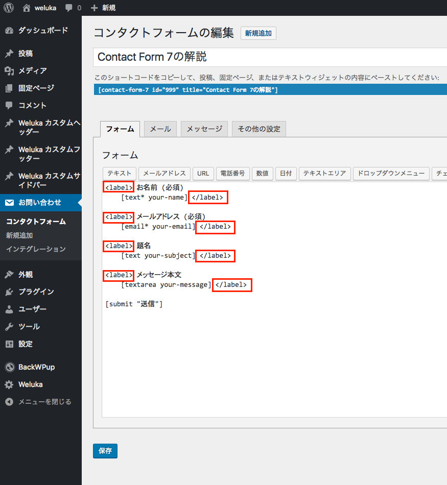The width and height of the screenshot is (447, 485).
Task: Click the ユーザー person icon
Action: coord(9,309)
